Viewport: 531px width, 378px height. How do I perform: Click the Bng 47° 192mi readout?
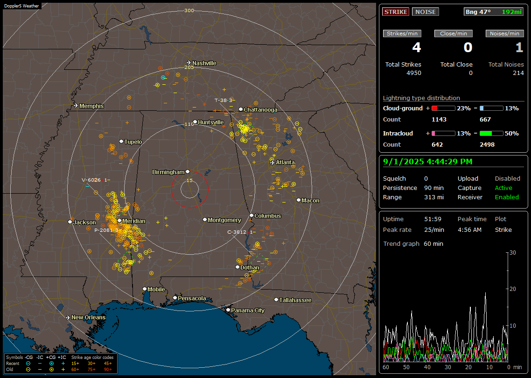point(494,12)
